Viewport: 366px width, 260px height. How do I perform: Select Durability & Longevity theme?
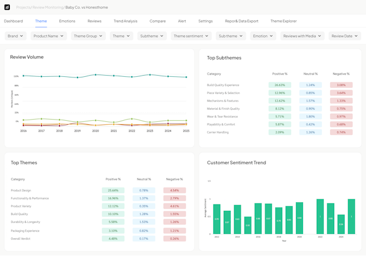(98, 222)
